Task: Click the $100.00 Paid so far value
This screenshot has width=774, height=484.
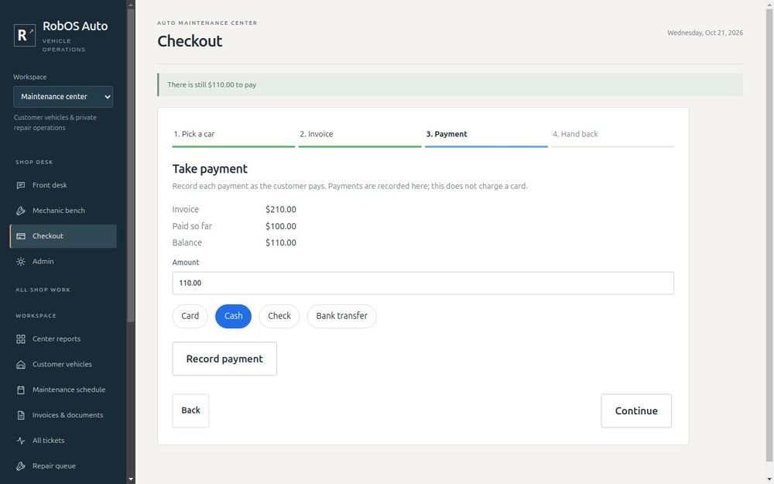Action: point(281,227)
